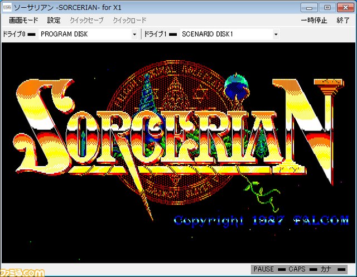Image resolution: width=357 pixels, height=277 pixels.
Task: Click the blue crystal orb in the logo
Action: [236, 86]
